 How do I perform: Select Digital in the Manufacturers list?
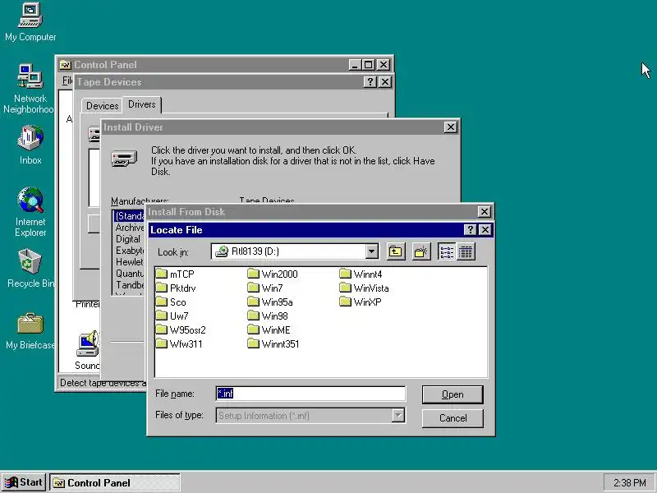[x=128, y=239]
